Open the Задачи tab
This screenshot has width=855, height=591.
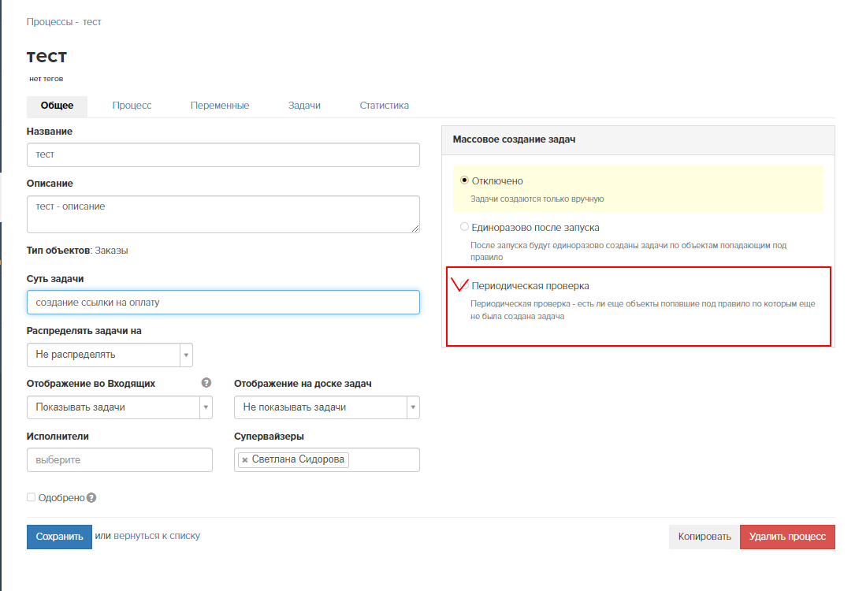click(x=304, y=106)
